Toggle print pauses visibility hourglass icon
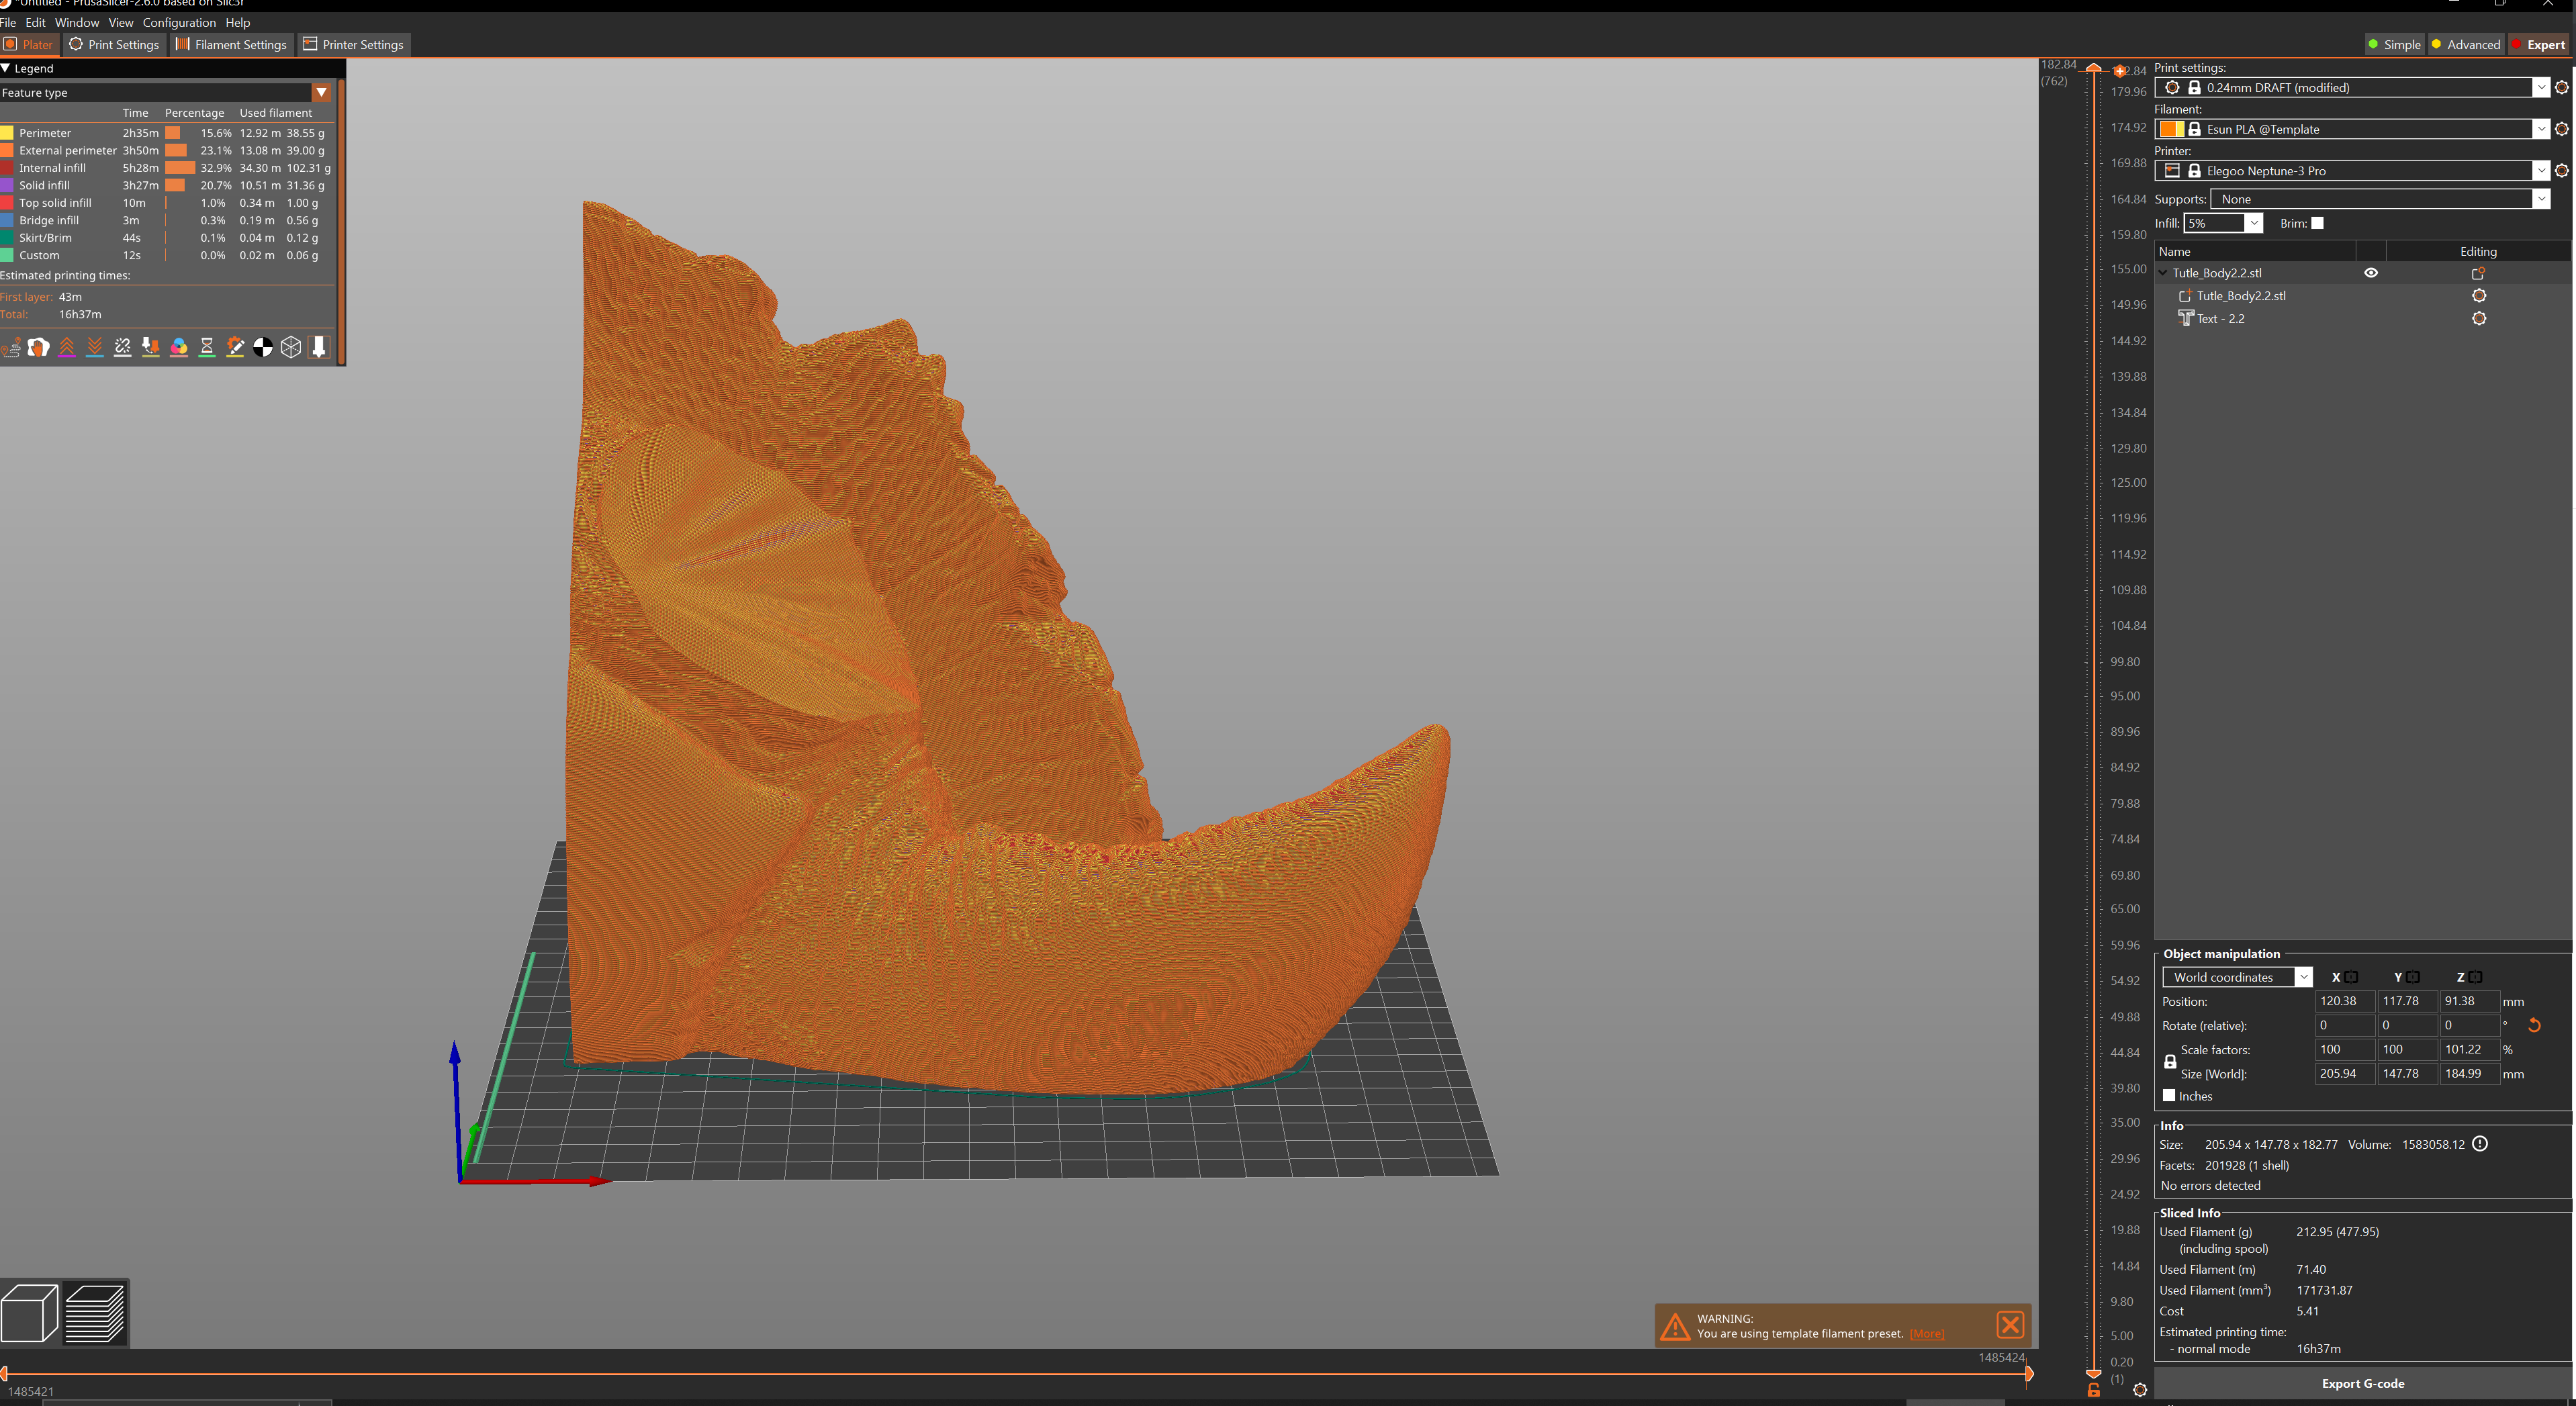Viewport: 2576px width, 1406px height. coord(207,347)
